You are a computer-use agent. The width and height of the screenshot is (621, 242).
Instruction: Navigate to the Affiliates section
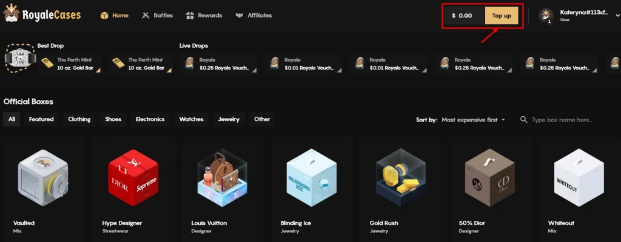pyautogui.click(x=253, y=15)
